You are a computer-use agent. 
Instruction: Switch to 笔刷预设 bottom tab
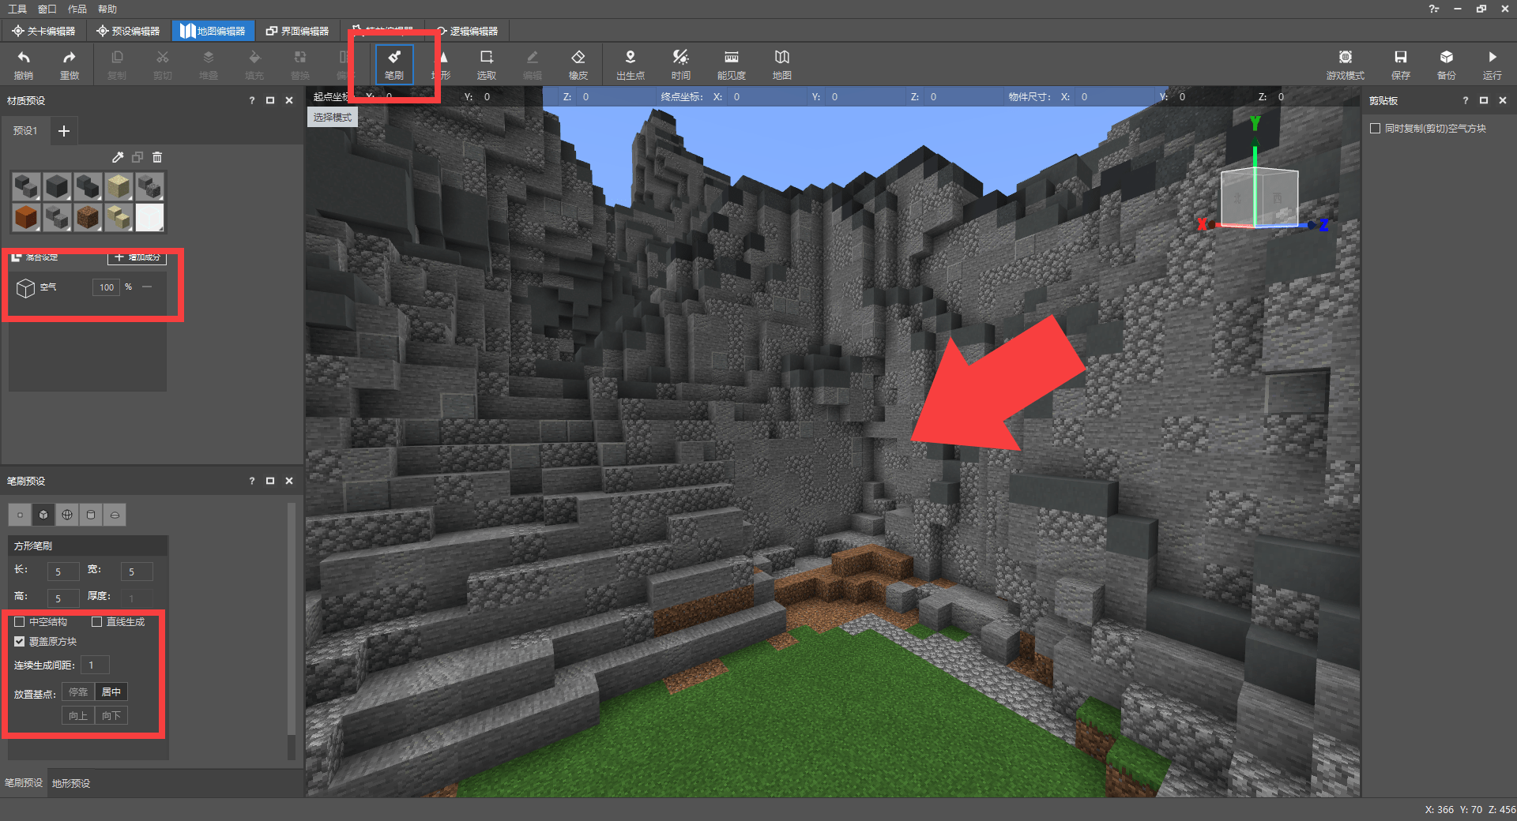(x=24, y=783)
